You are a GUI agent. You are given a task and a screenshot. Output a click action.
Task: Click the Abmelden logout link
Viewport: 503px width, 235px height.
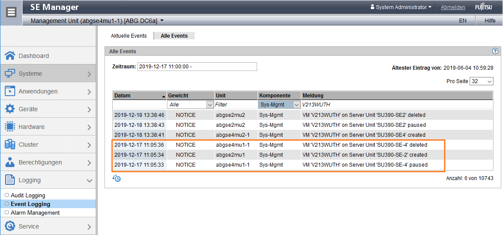point(453,7)
